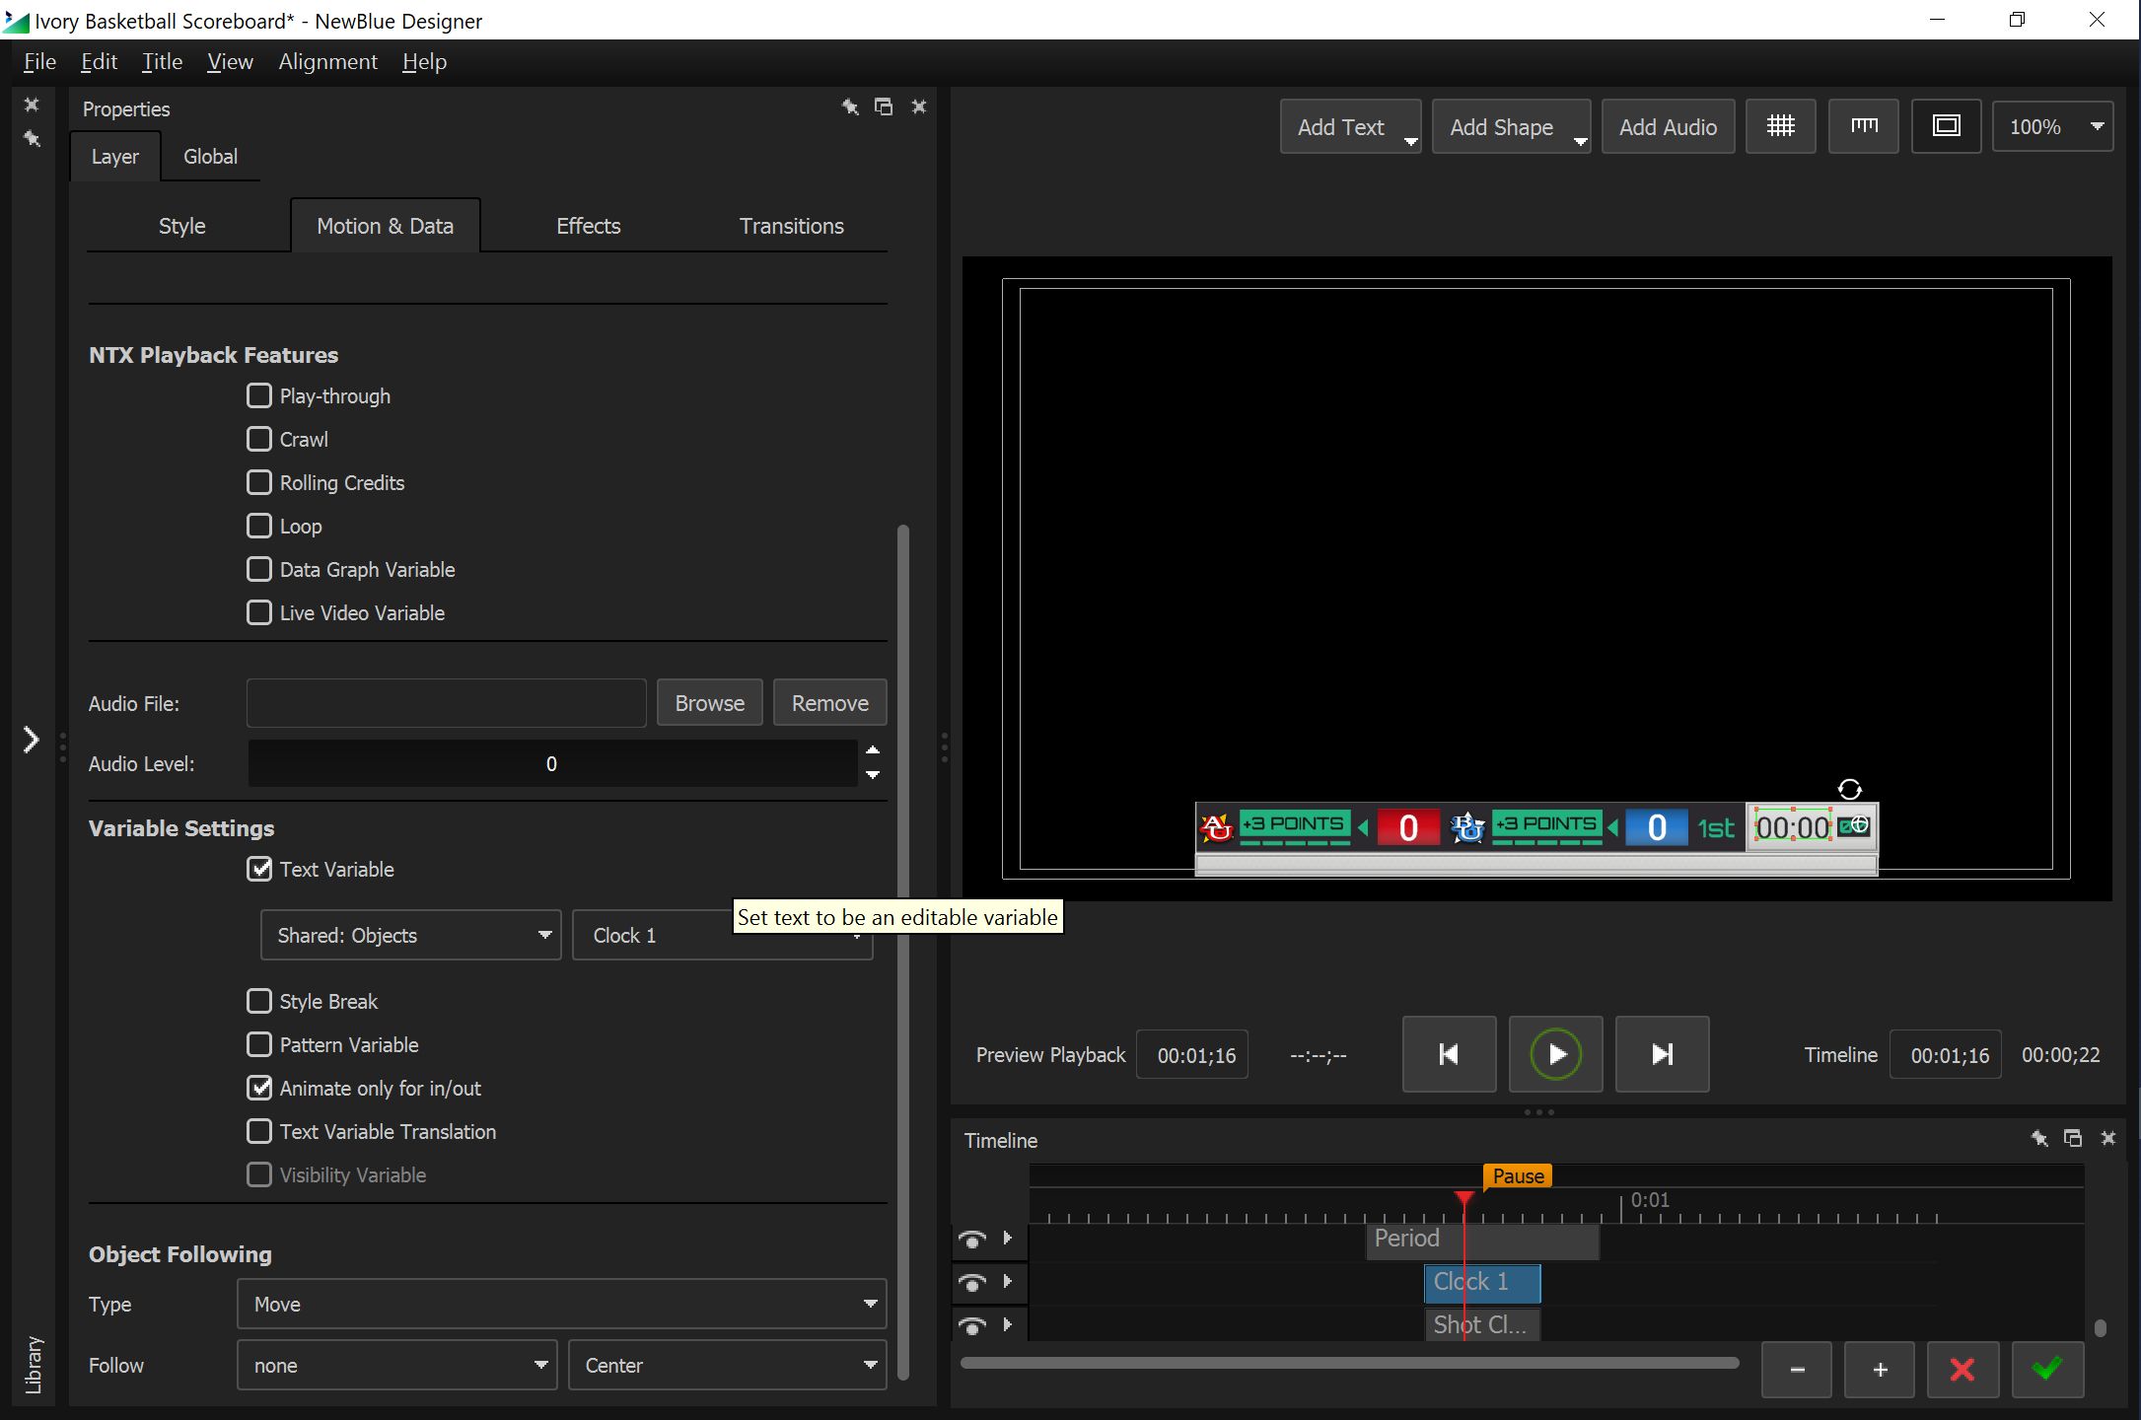The image size is (2141, 1420).
Task: Toggle the Text Variable checkbox
Action: [256, 869]
